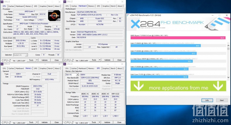Click the pink Ryzen 7 3700X result bar
Viewport: 231px width, 125px height.
(x=178, y=38)
